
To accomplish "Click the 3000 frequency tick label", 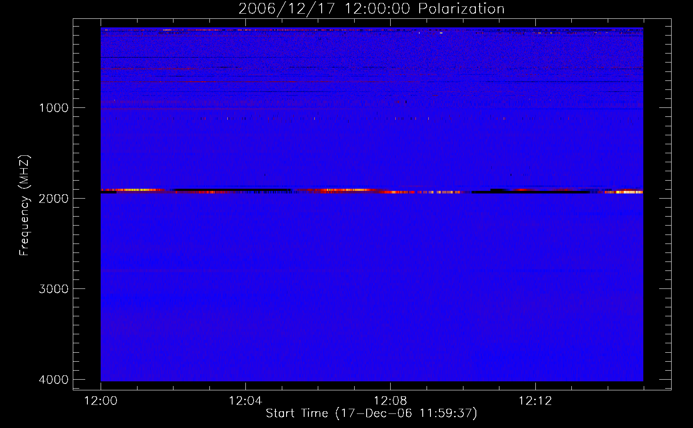I will (54, 289).
